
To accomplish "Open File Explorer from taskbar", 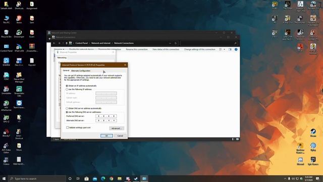I will click(x=120, y=178).
